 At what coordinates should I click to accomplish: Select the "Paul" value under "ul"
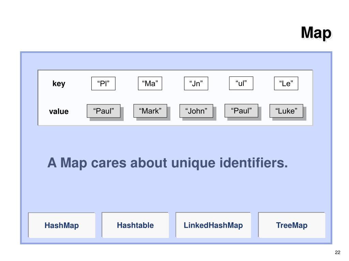241,111
